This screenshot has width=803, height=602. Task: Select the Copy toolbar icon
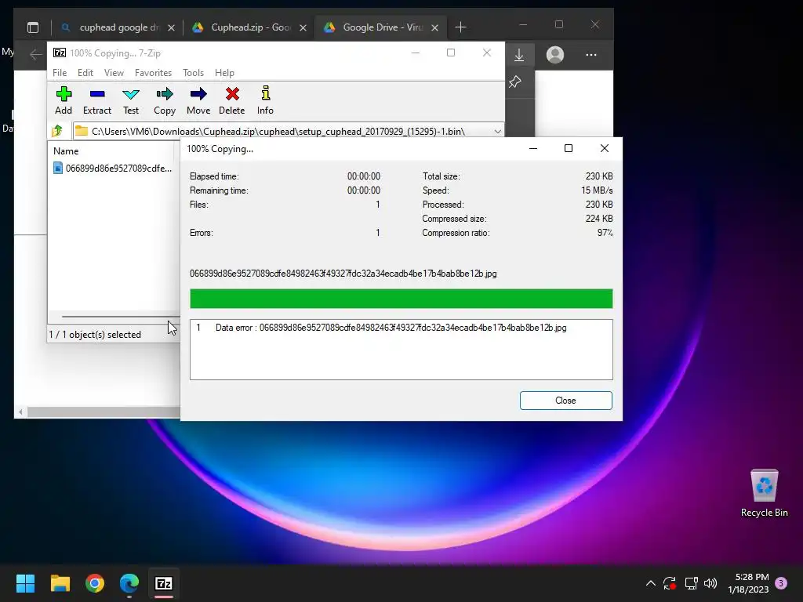(165, 100)
